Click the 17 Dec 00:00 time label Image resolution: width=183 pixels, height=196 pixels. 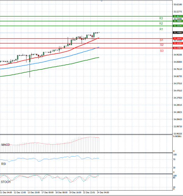point(48,193)
